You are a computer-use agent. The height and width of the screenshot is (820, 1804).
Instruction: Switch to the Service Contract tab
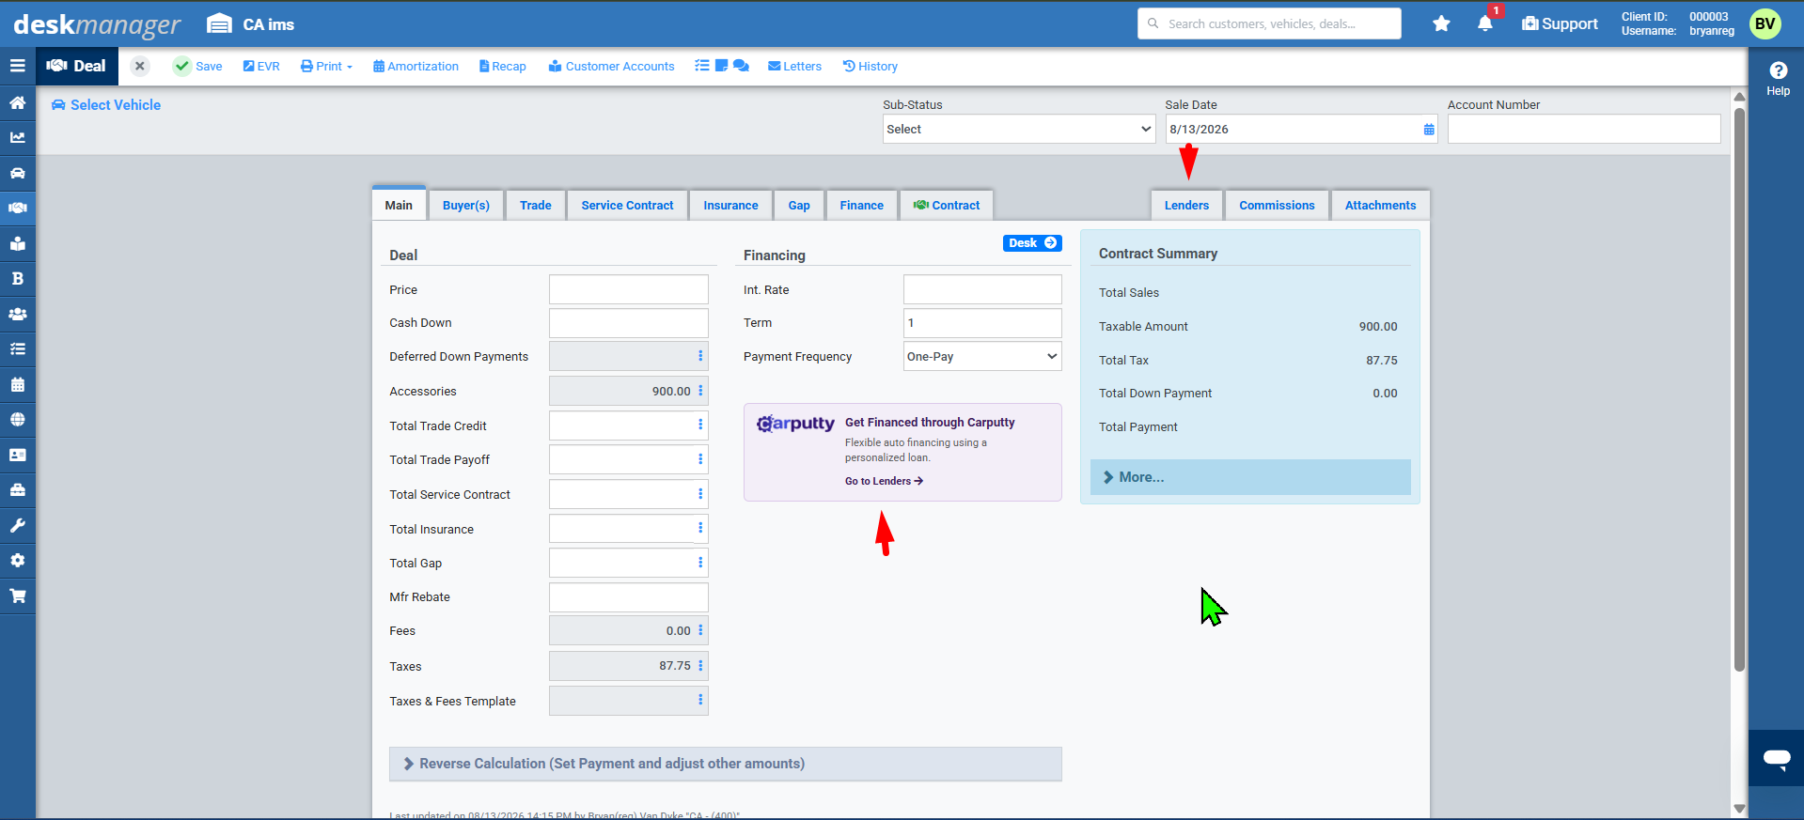(627, 205)
